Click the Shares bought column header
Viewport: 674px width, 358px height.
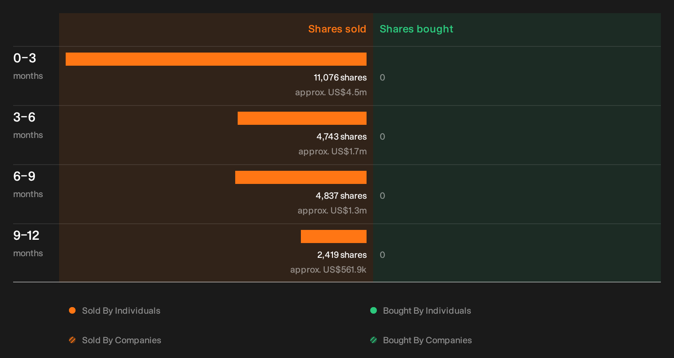click(x=416, y=29)
